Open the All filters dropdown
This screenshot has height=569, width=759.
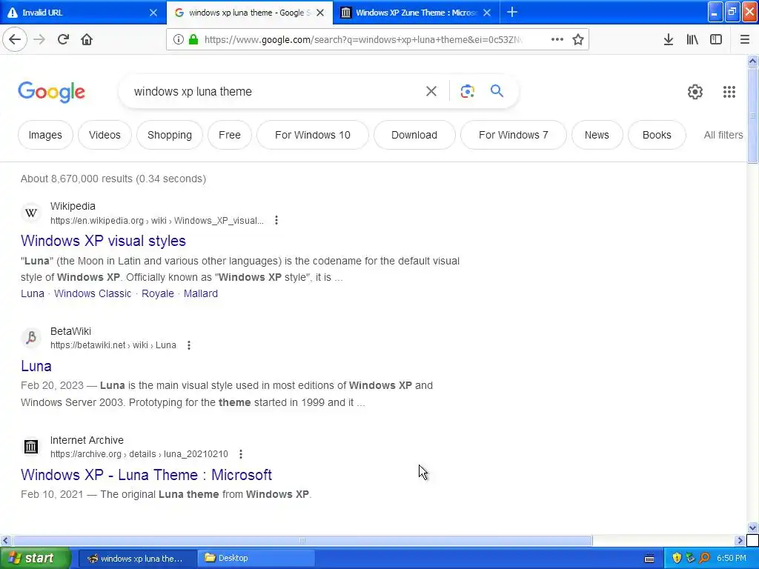coord(723,135)
